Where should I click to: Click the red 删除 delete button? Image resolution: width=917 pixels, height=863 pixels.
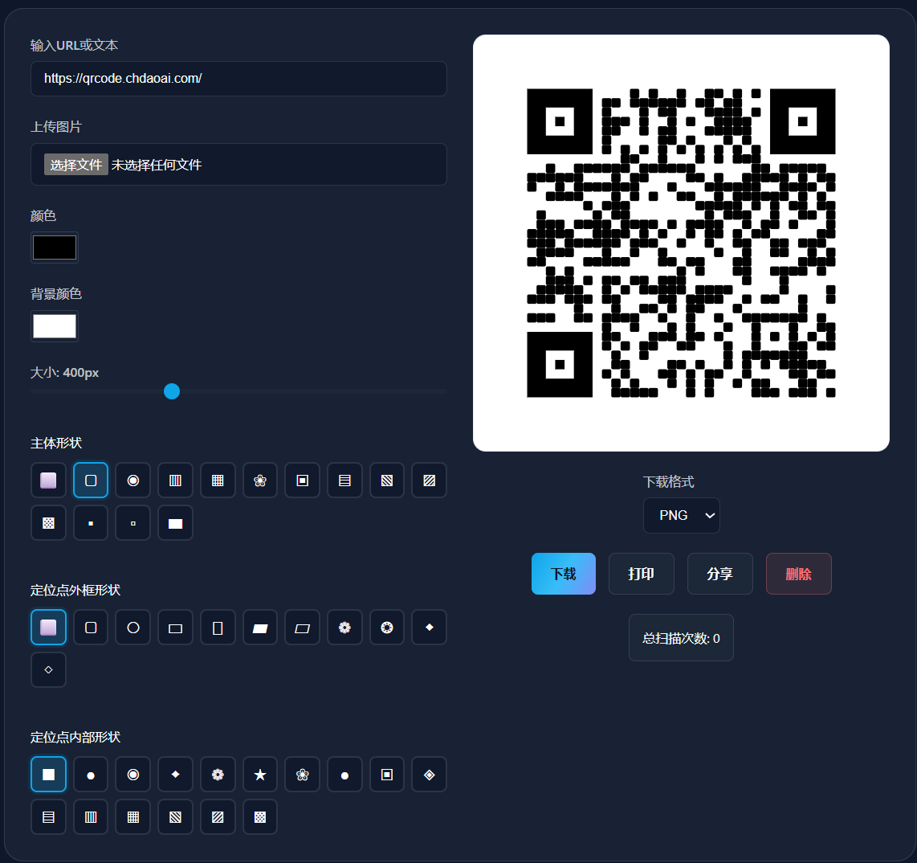[x=799, y=574]
